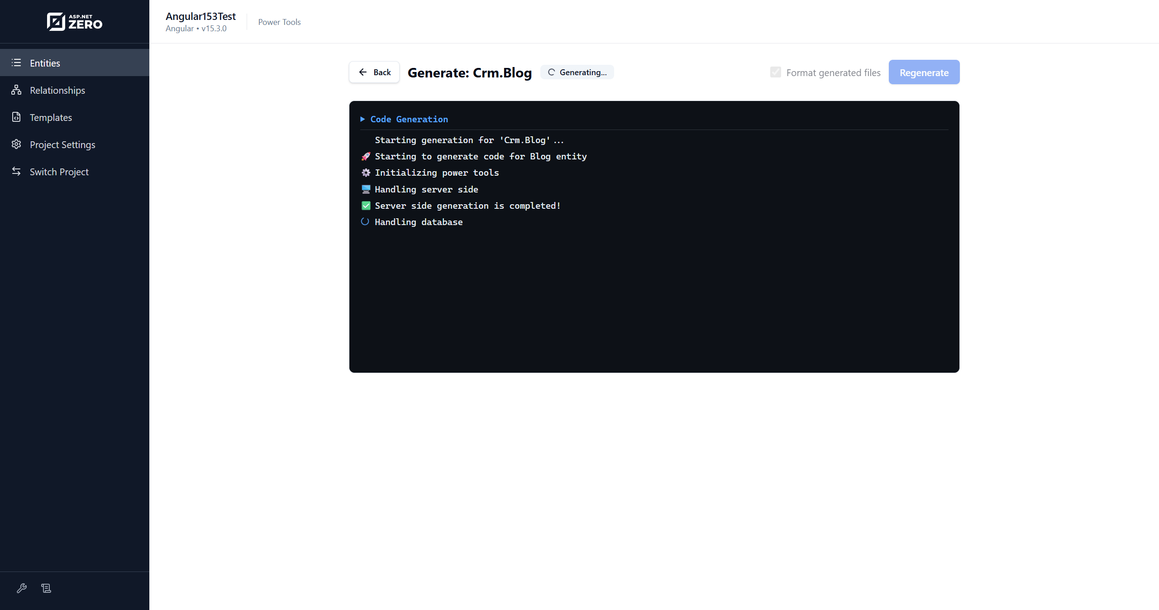Click the Relationships hierarchy icon
This screenshot has height=610, width=1159.
coord(16,90)
